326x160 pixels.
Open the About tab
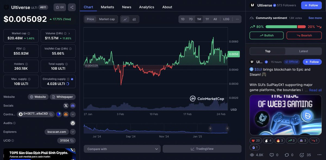(167, 7)
